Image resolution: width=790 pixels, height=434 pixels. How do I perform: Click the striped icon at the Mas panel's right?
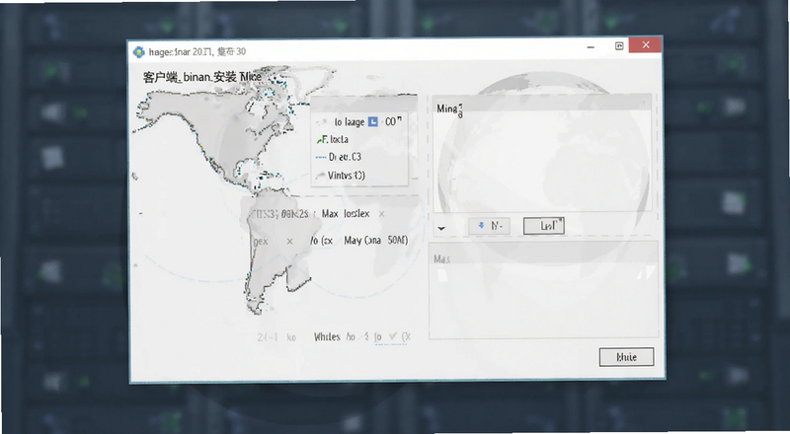(x=645, y=273)
